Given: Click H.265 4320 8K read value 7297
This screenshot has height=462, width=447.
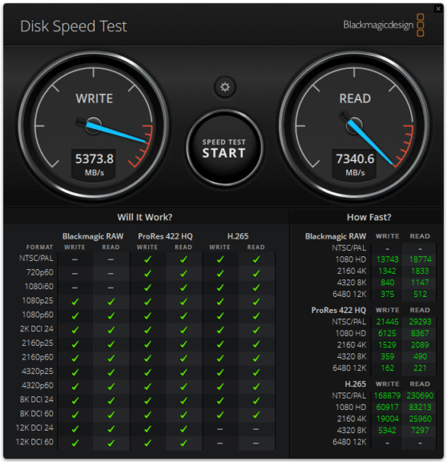Looking at the screenshot, I should click(x=420, y=430).
